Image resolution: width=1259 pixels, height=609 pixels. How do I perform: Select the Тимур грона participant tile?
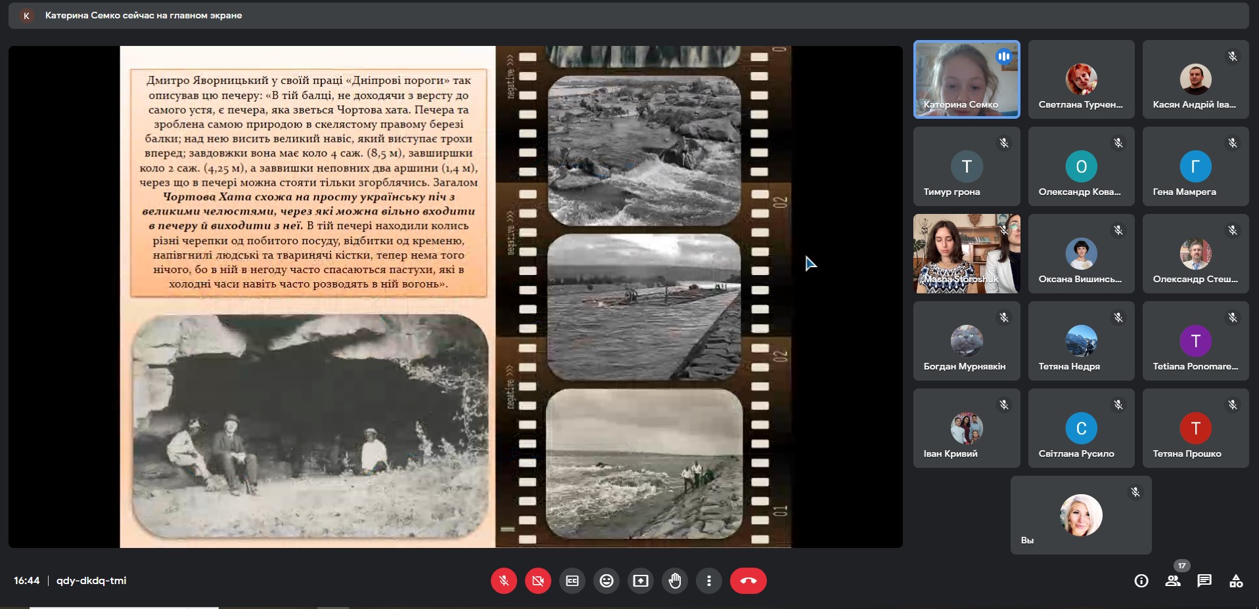967,166
